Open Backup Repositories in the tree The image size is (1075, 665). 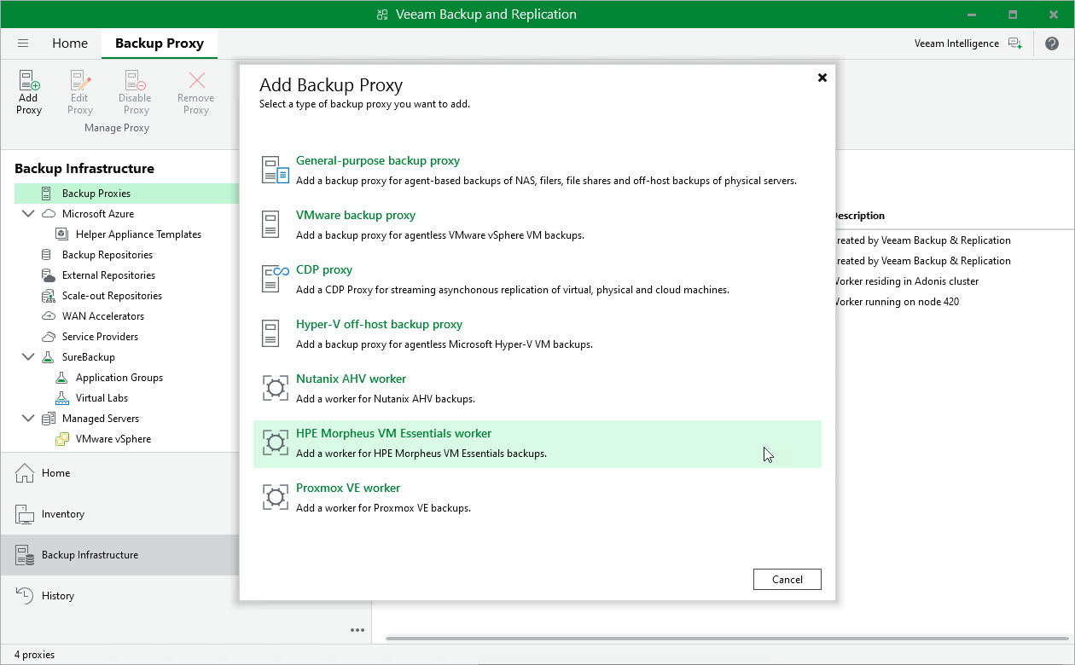pos(107,255)
